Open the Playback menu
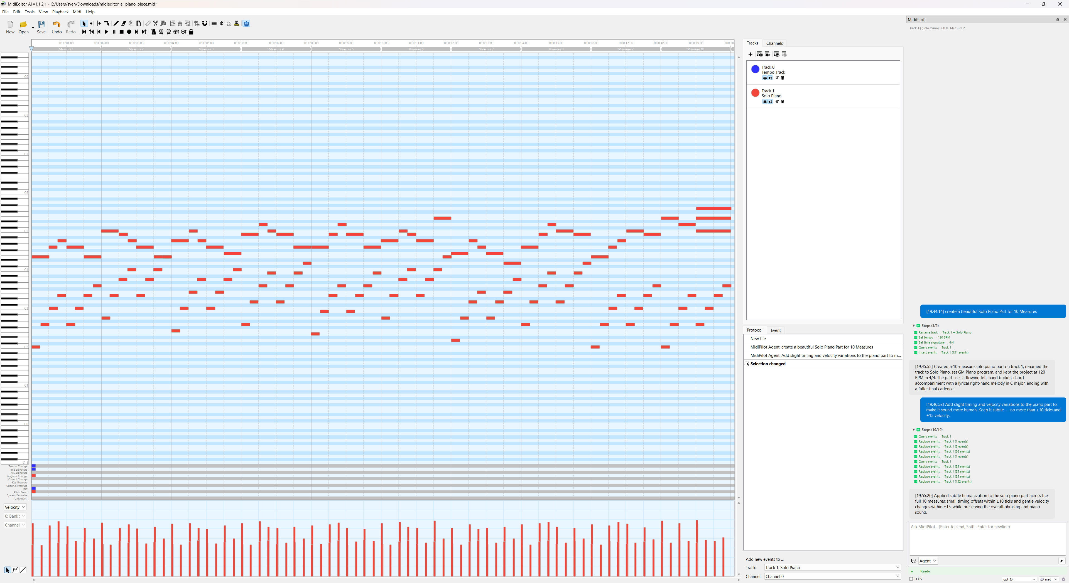Screen dimensions: 1069x583 [x=60, y=12]
